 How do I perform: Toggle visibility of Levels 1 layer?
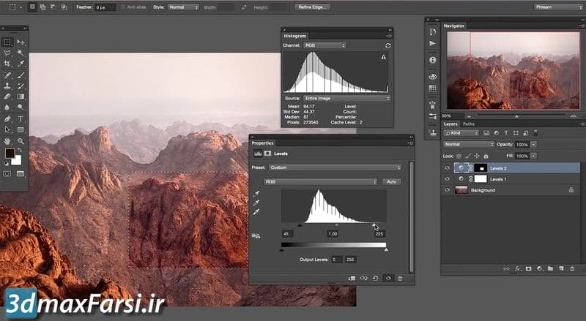click(x=447, y=179)
